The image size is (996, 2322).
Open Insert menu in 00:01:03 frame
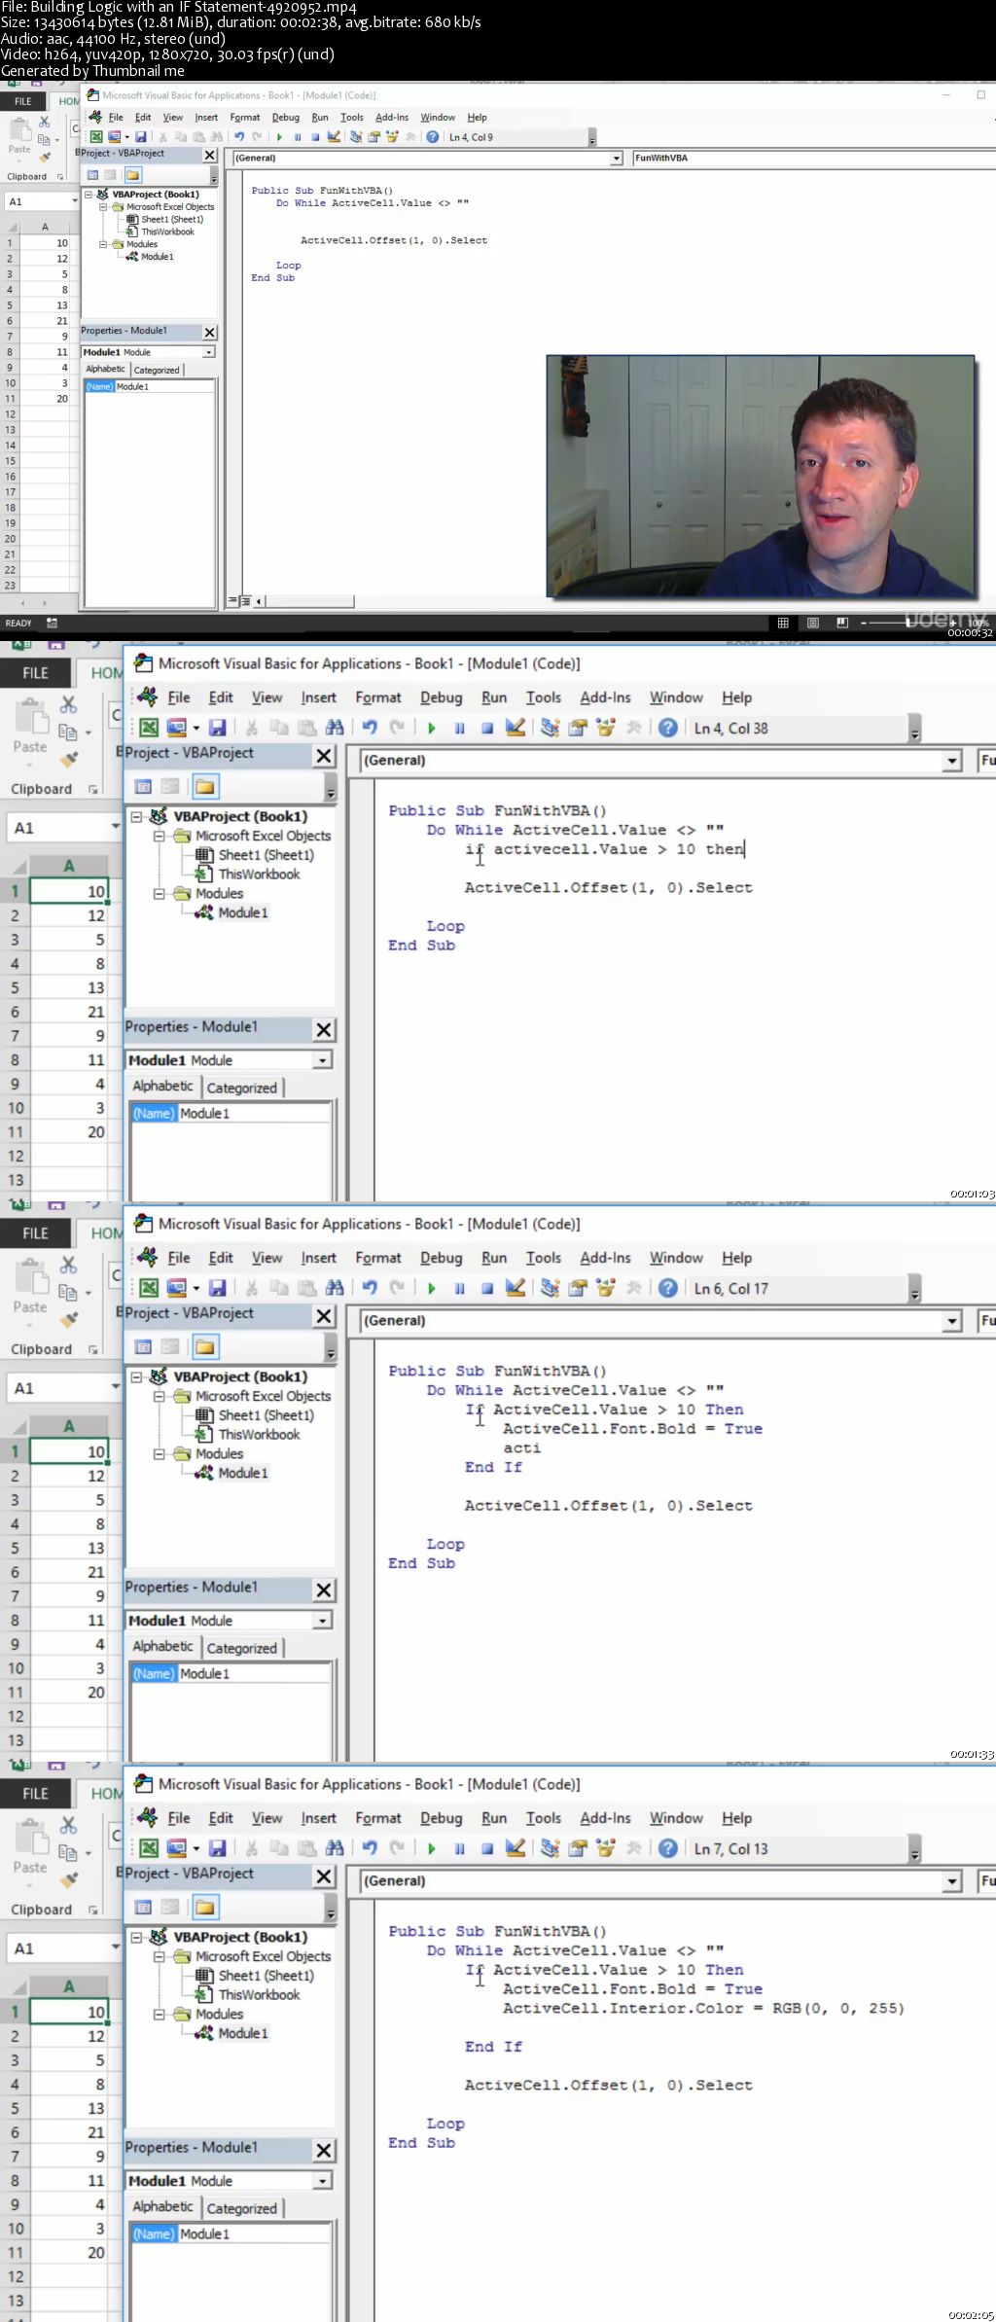[318, 697]
